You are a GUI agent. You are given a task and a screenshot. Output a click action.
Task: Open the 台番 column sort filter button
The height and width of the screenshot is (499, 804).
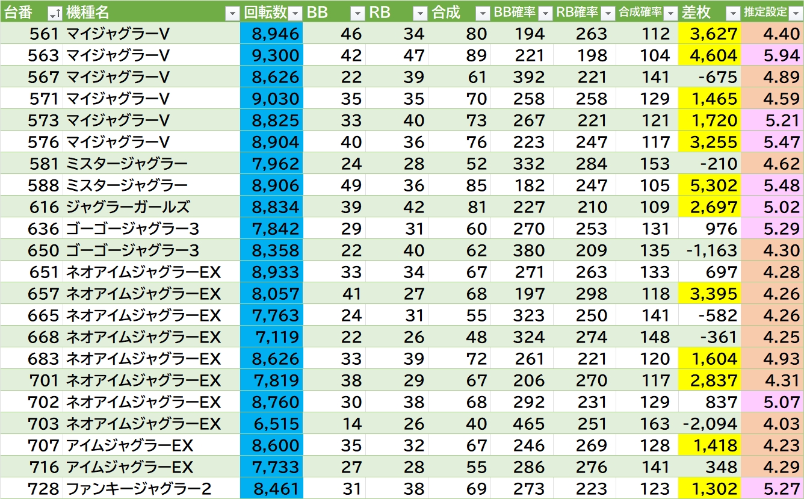pos(54,13)
